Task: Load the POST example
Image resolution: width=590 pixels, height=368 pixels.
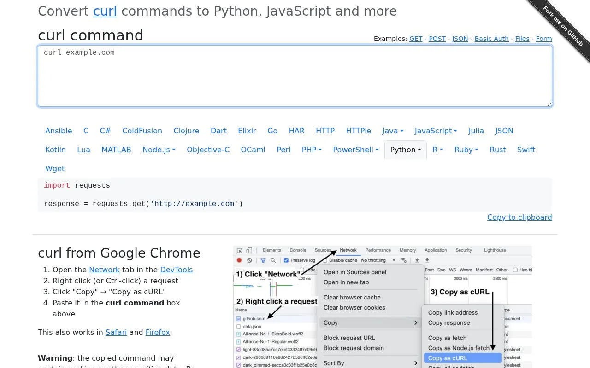Action: tap(437, 39)
